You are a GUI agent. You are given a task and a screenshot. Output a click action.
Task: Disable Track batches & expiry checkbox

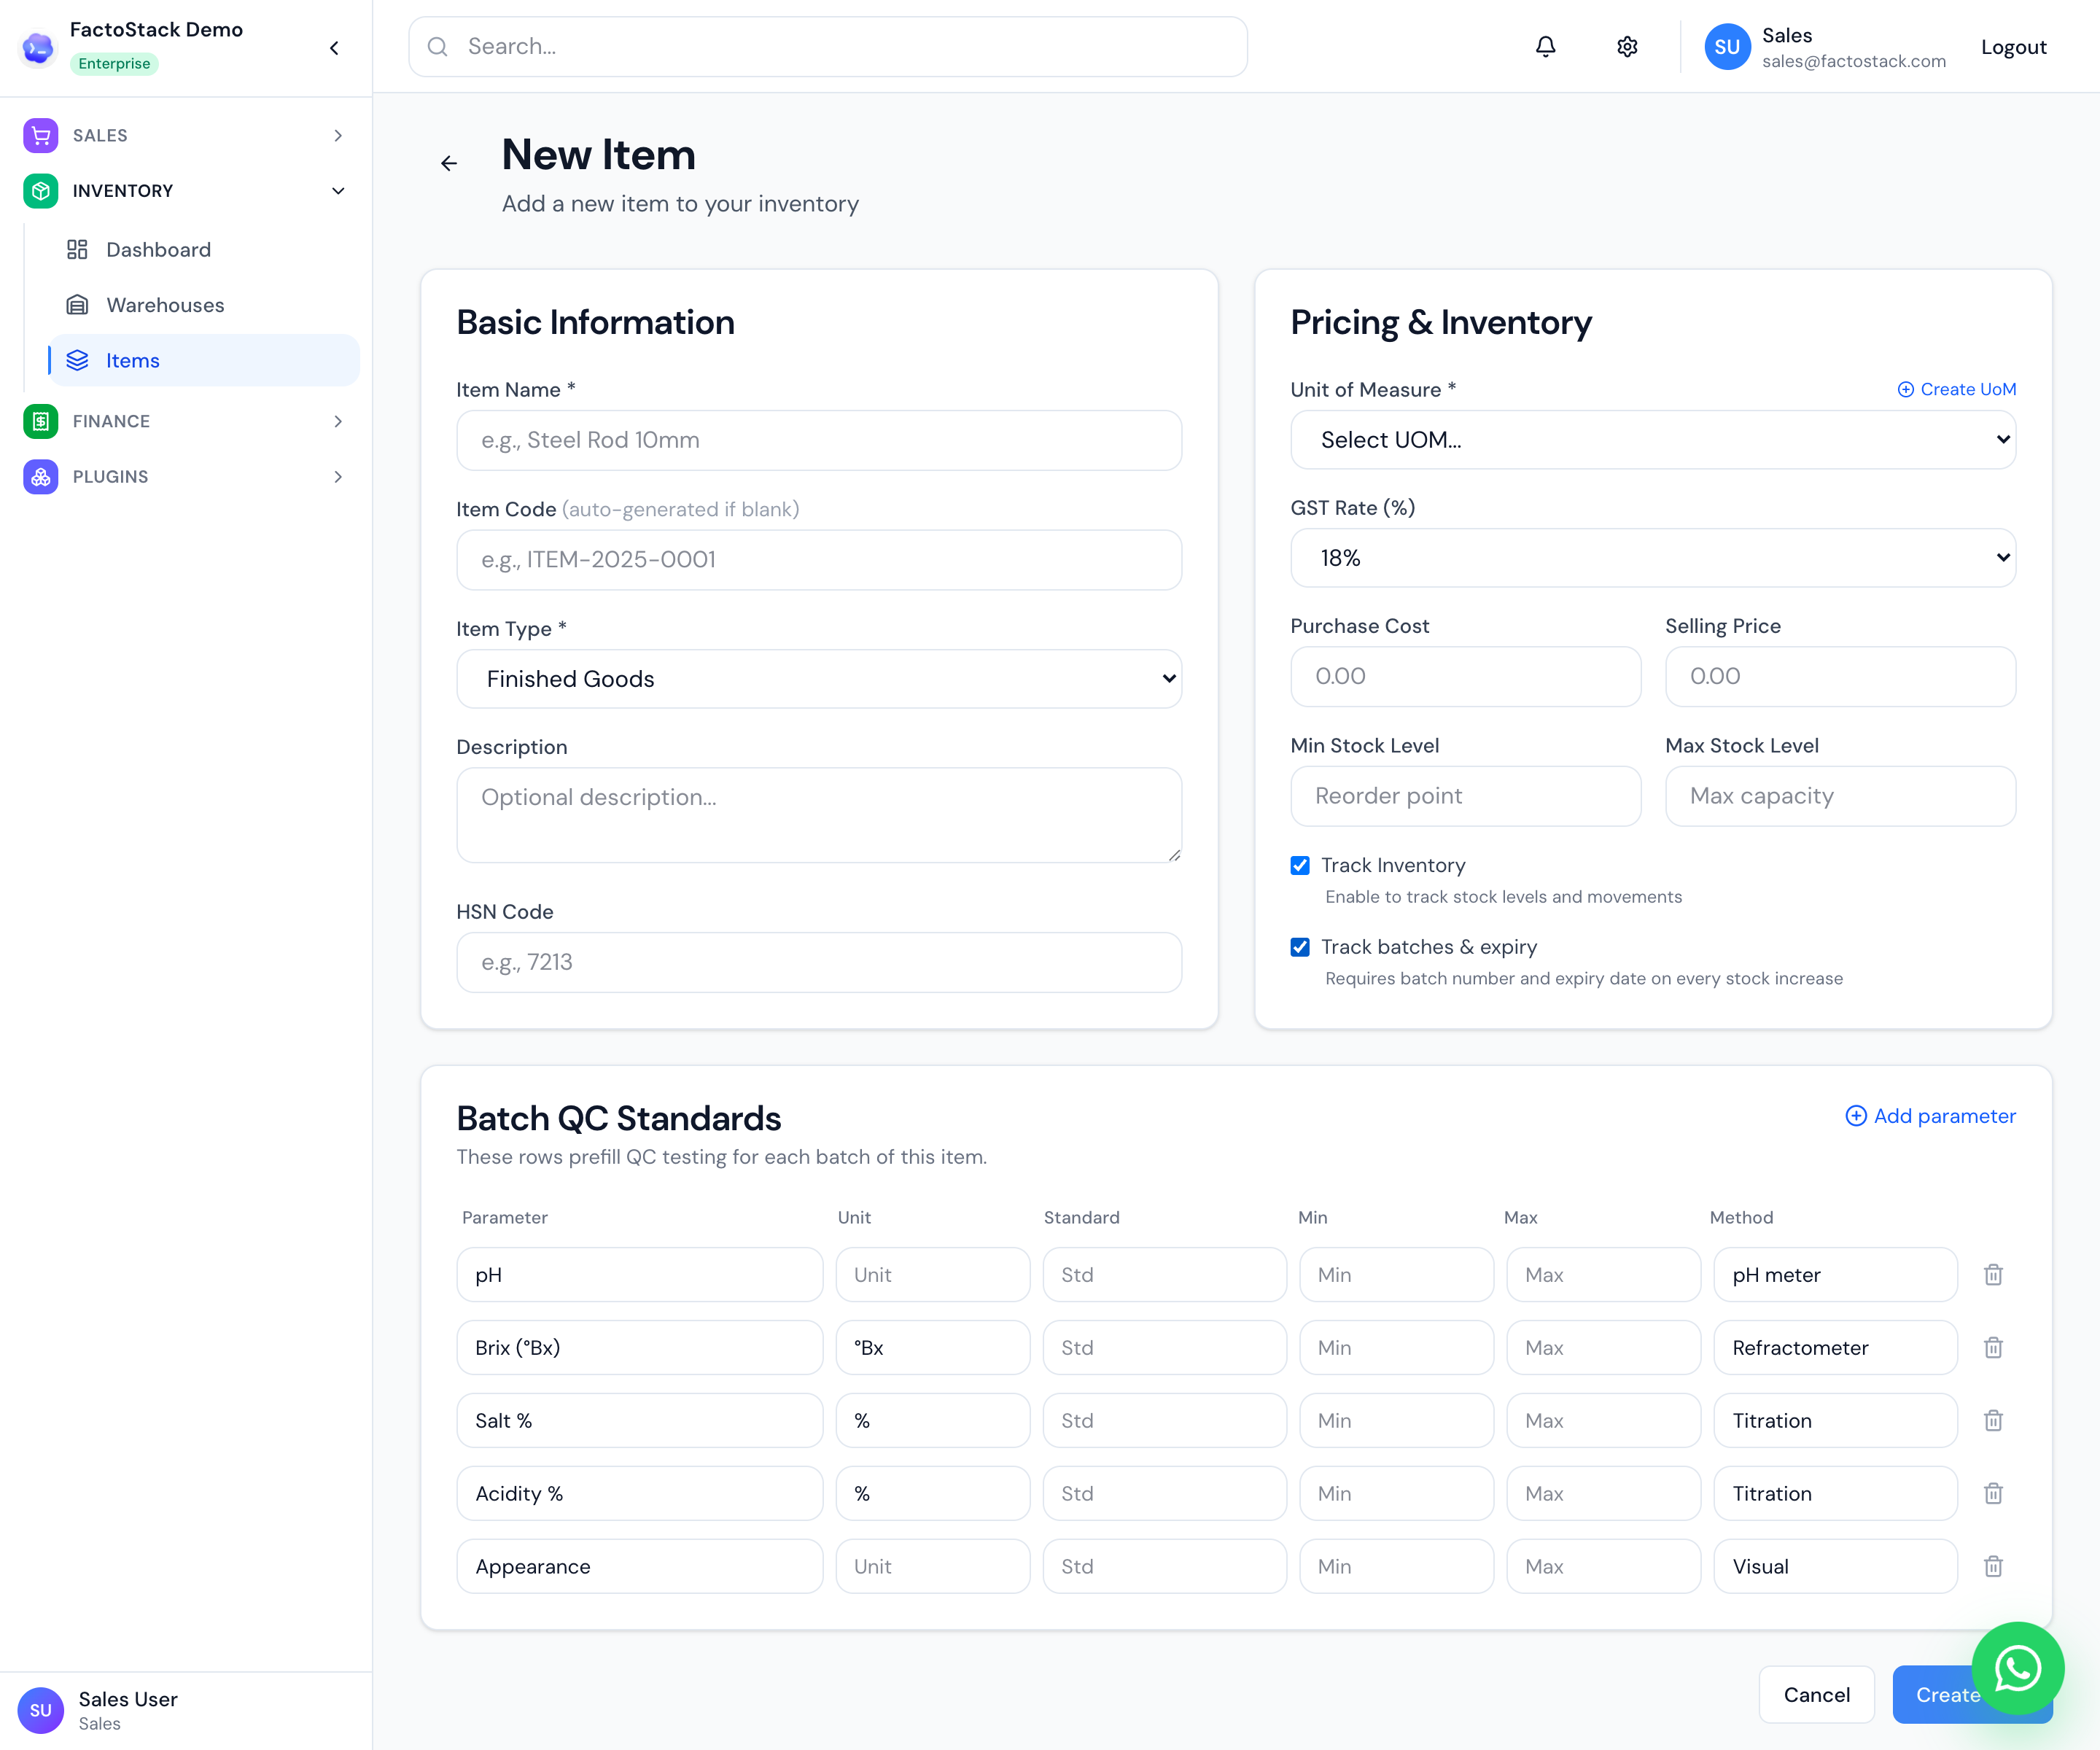1300,947
